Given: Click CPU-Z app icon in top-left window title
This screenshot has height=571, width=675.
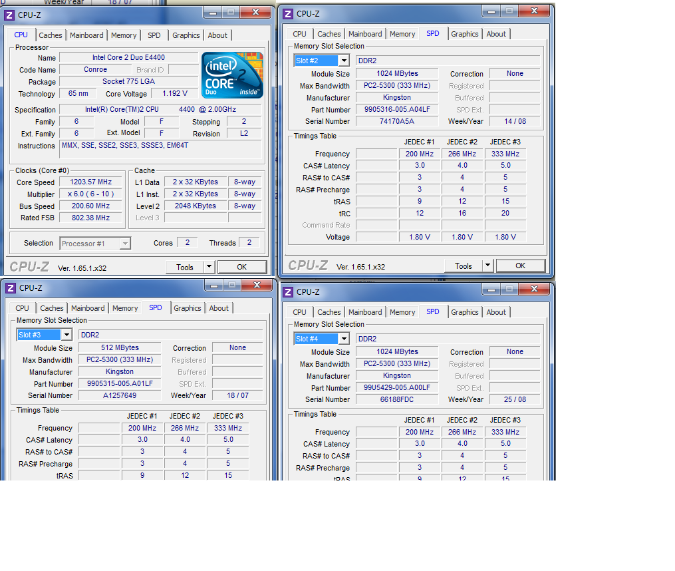Looking at the screenshot, I should (x=9, y=15).
